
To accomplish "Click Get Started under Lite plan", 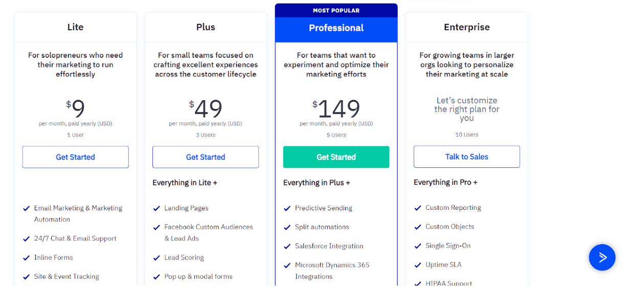I will (75, 157).
